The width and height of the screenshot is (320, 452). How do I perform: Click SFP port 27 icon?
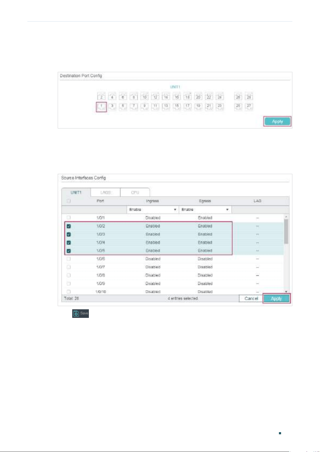coord(249,106)
